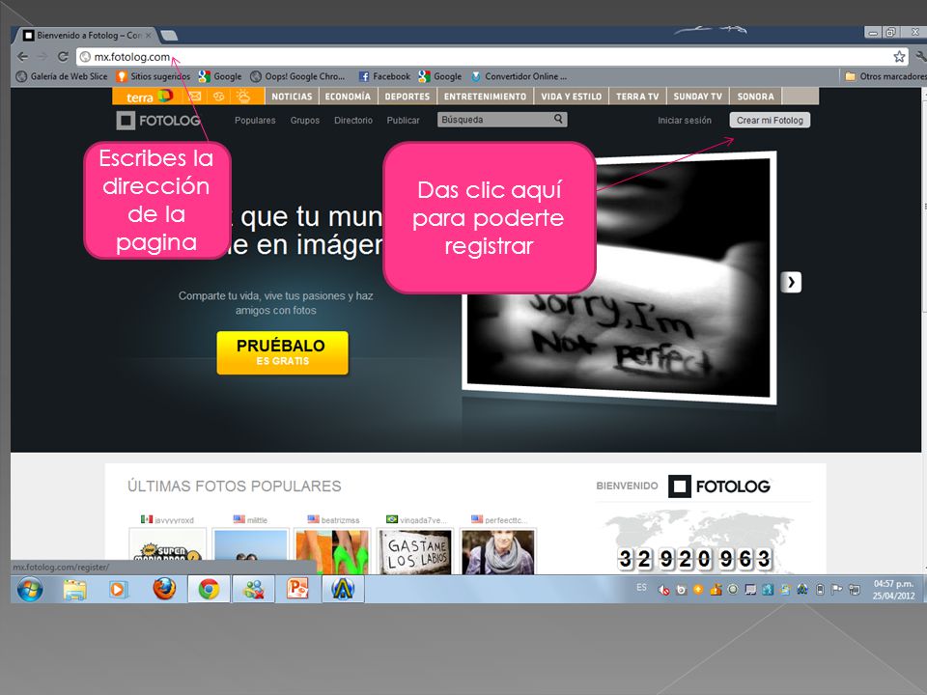Open the Super Mario Bros photo thumbnail
Screen dimensions: 927x695
(x=167, y=552)
